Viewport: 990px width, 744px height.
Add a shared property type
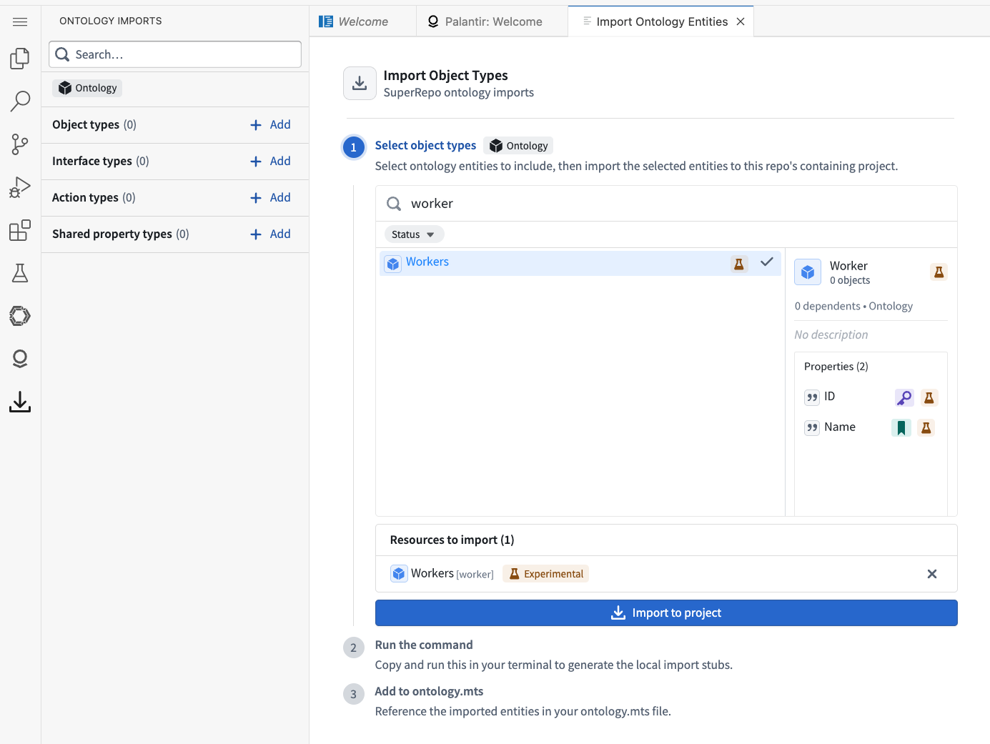coord(270,234)
